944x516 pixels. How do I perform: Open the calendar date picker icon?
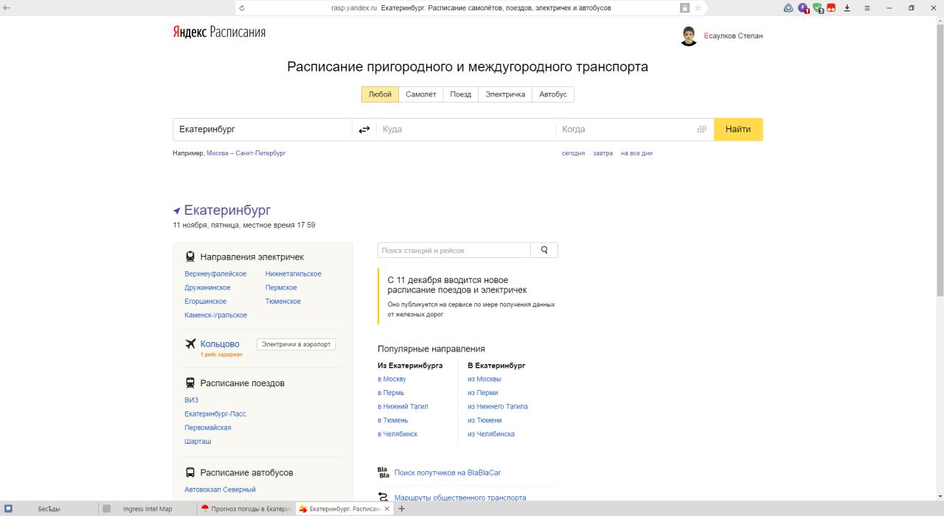click(701, 130)
